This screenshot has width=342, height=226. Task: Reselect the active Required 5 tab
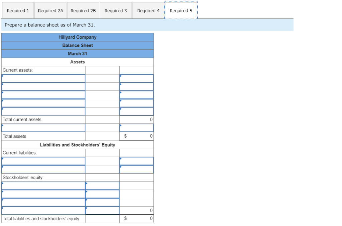[x=181, y=10]
